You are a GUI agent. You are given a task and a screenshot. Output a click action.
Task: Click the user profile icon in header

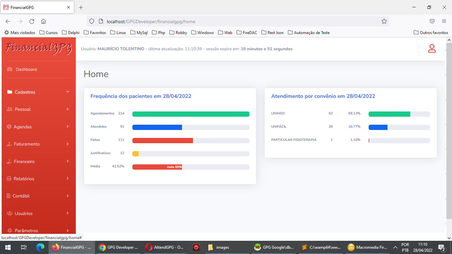point(432,49)
